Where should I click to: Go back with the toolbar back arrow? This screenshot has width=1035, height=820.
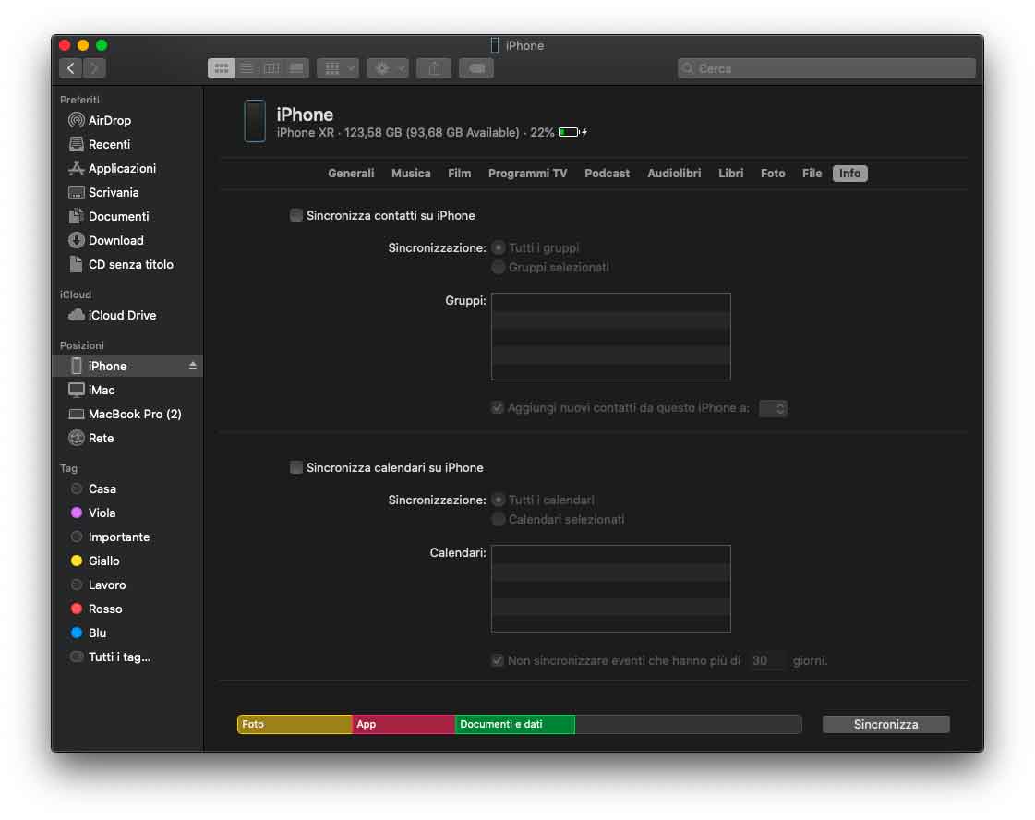[x=70, y=68]
